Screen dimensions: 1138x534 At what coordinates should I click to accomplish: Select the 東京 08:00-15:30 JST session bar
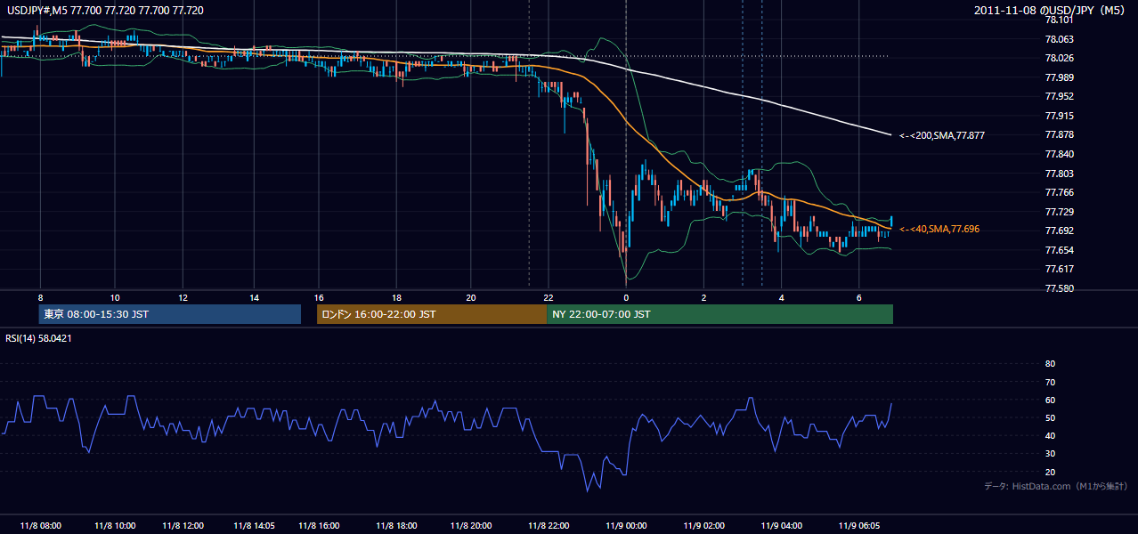tap(170, 314)
